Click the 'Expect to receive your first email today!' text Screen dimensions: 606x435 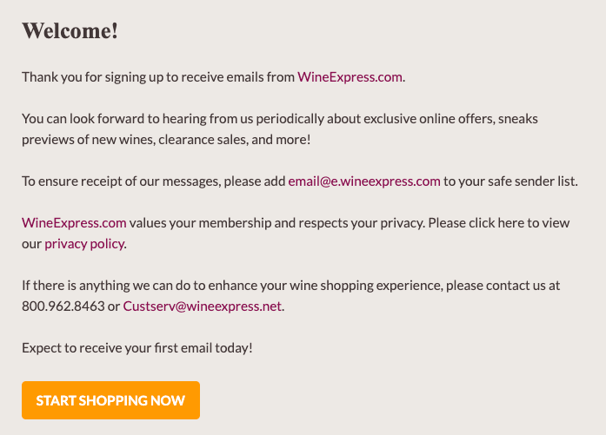(137, 348)
